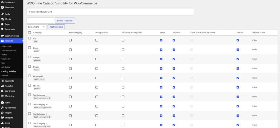Open Add new product submenu item
Image resolution: width=280 pixels, height=128 pixels.
point(9,51)
